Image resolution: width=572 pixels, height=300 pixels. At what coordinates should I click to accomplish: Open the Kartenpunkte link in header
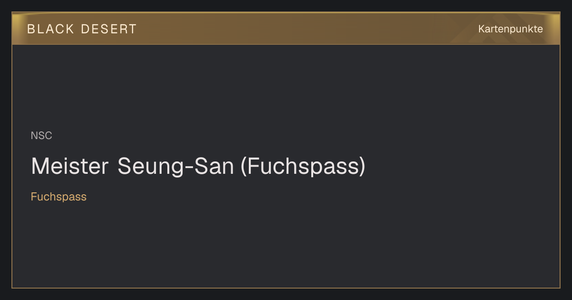point(511,29)
